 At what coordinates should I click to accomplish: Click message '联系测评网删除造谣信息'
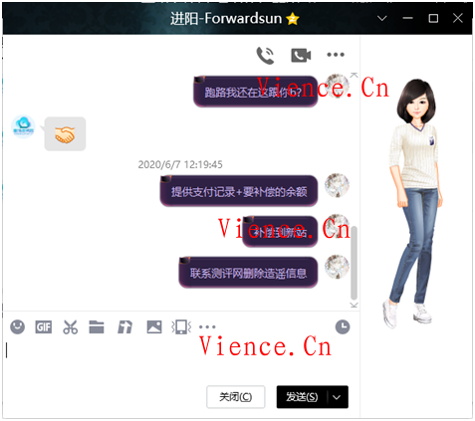click(x=248, y=273)
